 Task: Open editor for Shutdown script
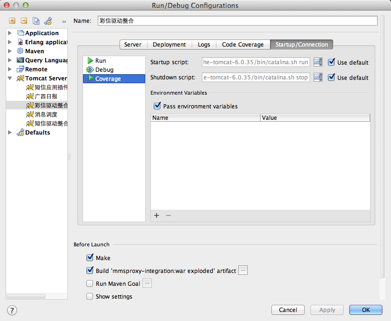(x=318, y=77)
